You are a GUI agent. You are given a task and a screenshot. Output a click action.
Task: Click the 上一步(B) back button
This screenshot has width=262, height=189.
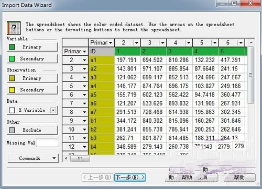pyautogui.click(x=97, y=178)
